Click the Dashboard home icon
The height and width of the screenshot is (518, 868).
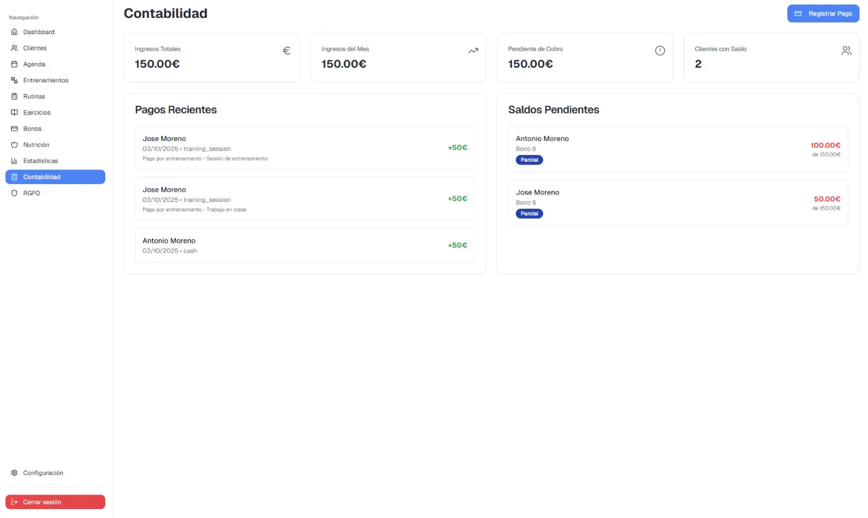pyautogui.click(x=15, y=32)
